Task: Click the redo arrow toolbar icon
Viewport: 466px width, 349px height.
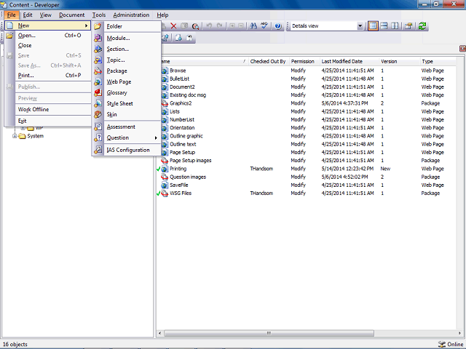Action: coord(220,26)
